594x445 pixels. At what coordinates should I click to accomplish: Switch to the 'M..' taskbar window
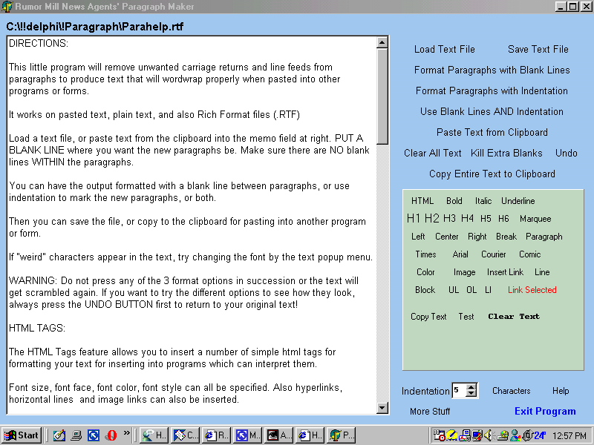[248, 435]
